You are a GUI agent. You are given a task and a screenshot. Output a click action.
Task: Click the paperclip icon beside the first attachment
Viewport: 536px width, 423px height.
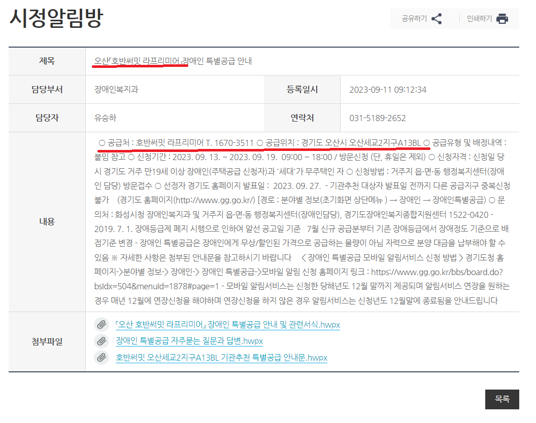(x=101, y=324)
